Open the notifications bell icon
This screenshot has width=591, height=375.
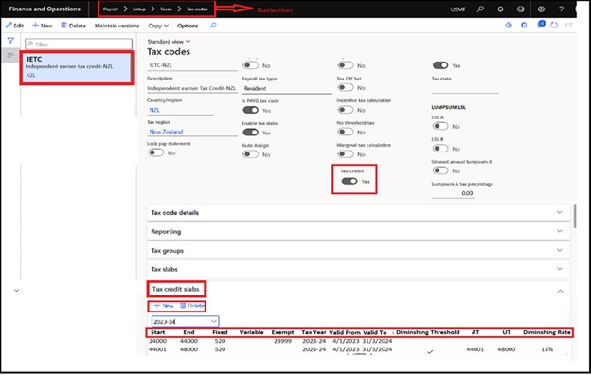(500, 9)
